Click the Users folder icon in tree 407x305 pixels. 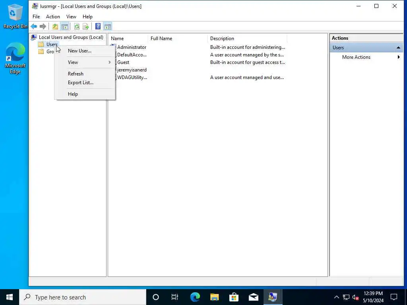click(41, 44)
